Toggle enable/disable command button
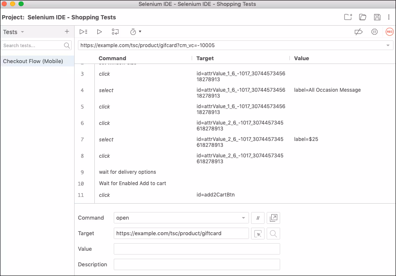The image size is (396, 276). 258,218
